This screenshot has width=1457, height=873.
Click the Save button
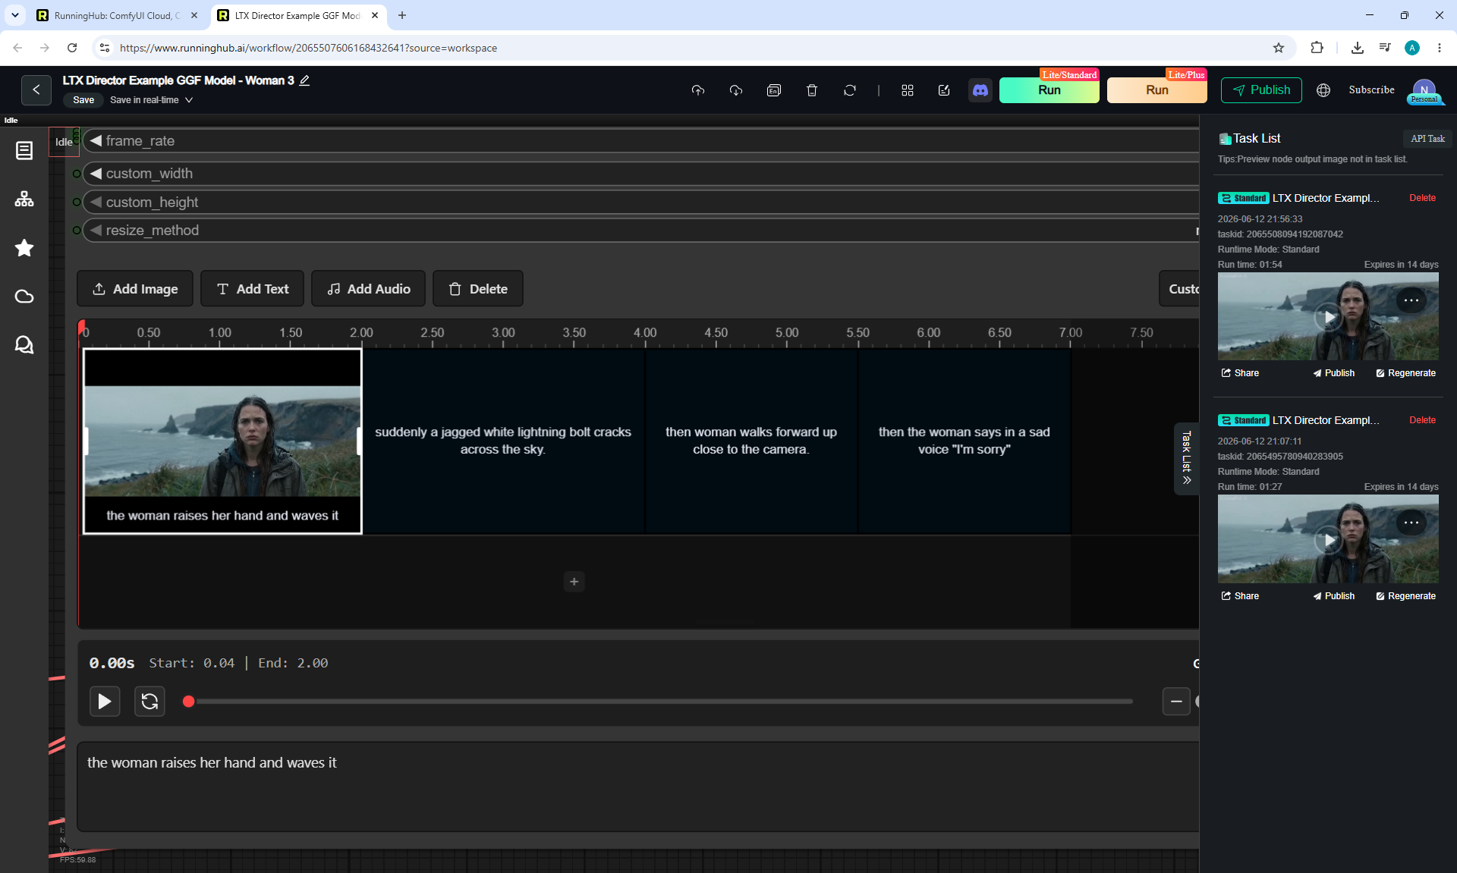click(x=83, y=100)
